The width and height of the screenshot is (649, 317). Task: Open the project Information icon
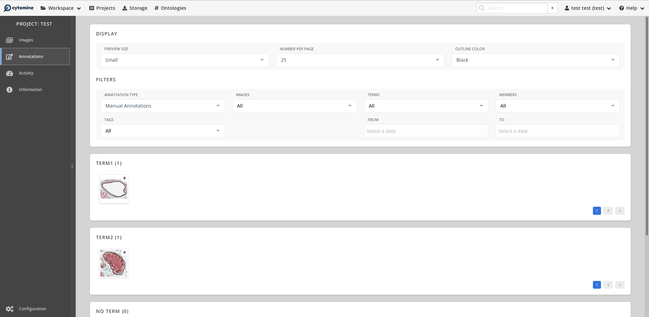[9, 90]
